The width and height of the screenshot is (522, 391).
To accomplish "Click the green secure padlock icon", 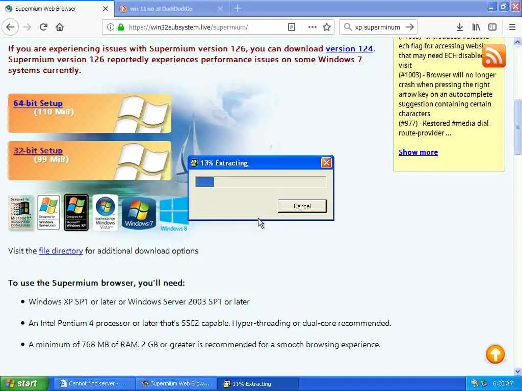I will [120, 27].
